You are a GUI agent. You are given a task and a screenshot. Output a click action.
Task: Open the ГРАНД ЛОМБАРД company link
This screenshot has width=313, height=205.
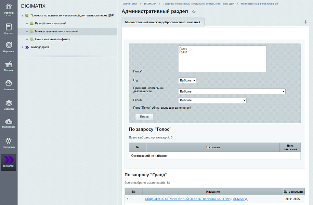point(196,199)
